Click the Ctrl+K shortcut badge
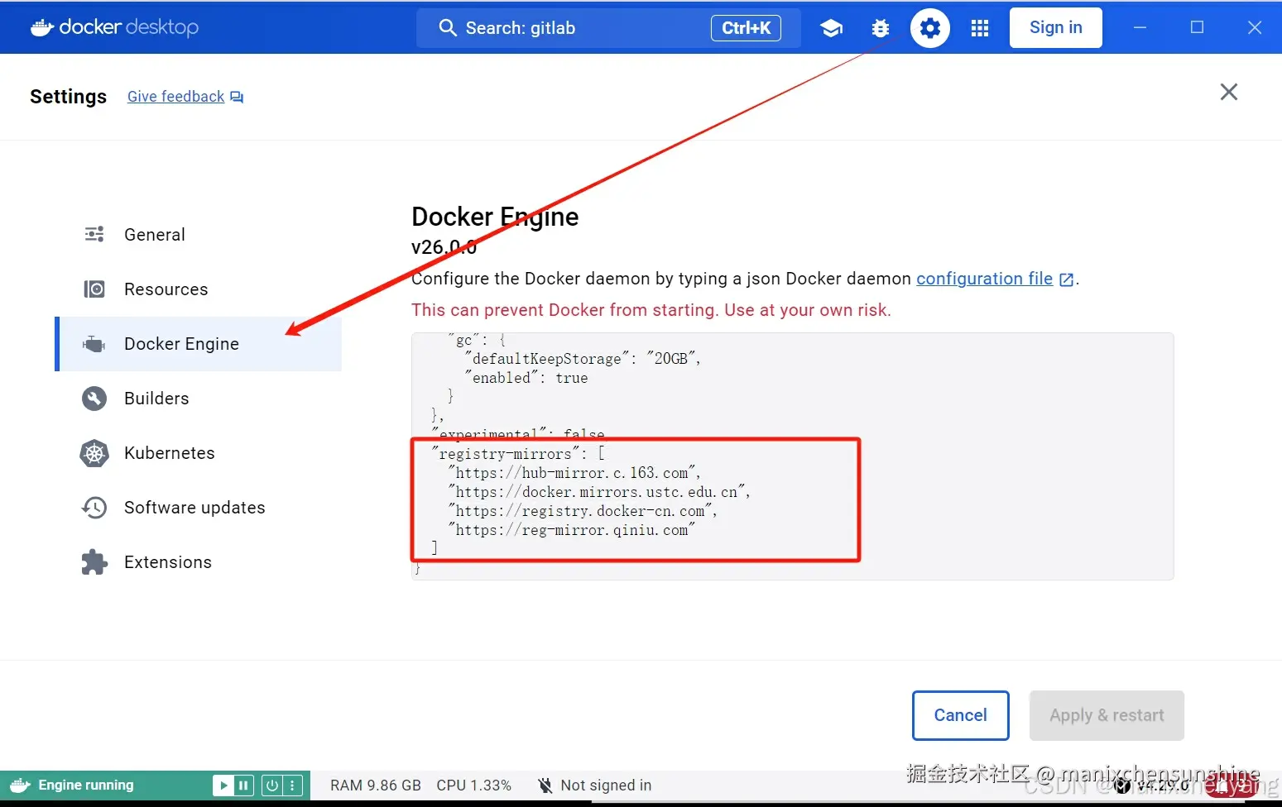The height and width of the screenshot is (807, 1282). (x=746, y=28)
